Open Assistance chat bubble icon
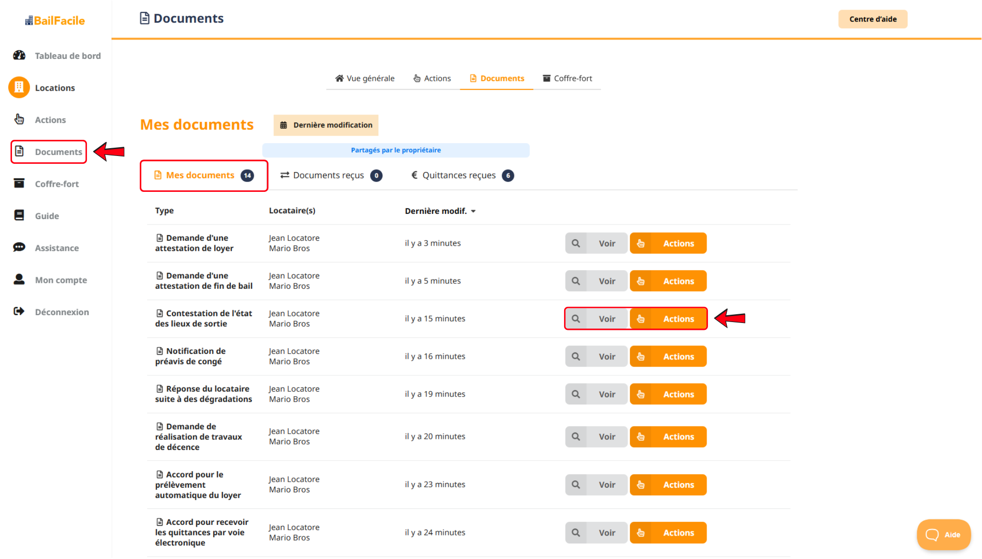This screenshot has height=559, width=982. point(19,248)
